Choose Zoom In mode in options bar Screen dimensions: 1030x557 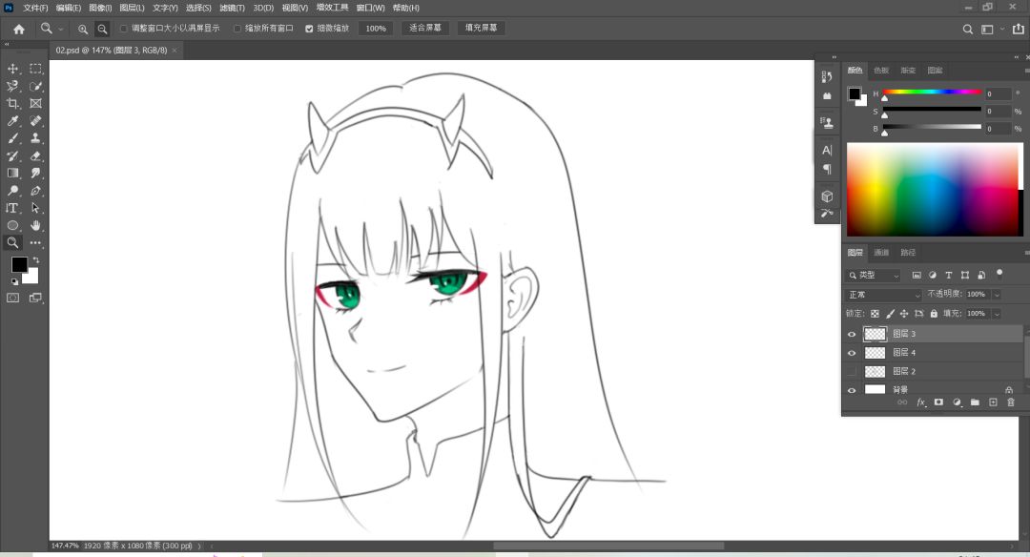tap(83, 29)
